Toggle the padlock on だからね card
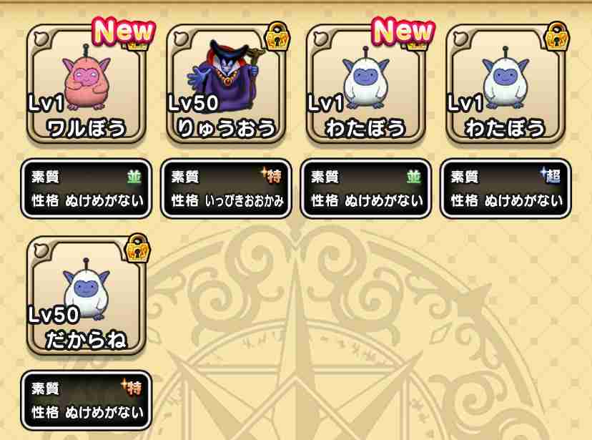The height and width of the screenshot is (440, 592). point(138,248)
